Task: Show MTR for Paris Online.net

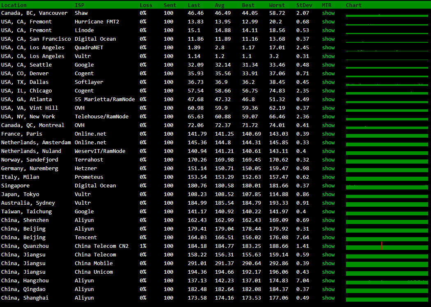Action: click(328, 134)
